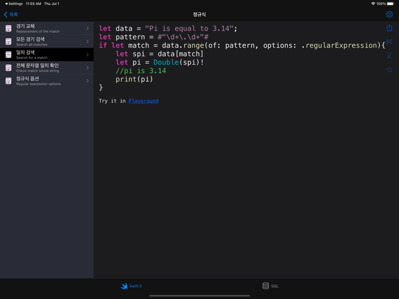399x299 pixels.
Task: Select 'Check match whole string' item
Action: click(x=47, y=68)
